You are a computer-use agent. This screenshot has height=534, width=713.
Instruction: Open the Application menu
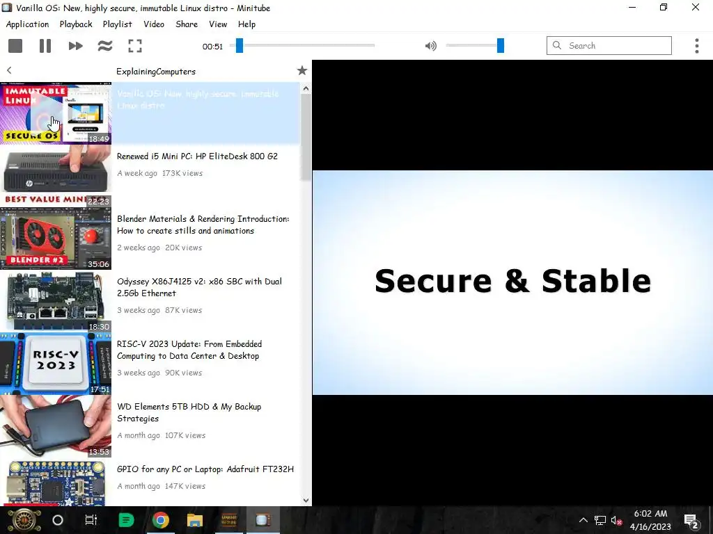[27, 24]
